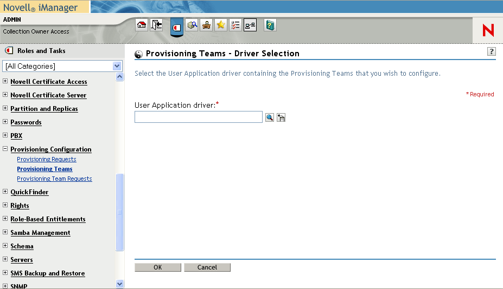Image resolution: width=503 pixels, height=289 pixels.
Task: Open the Home view toolbar icon
Action: (142, 25)
